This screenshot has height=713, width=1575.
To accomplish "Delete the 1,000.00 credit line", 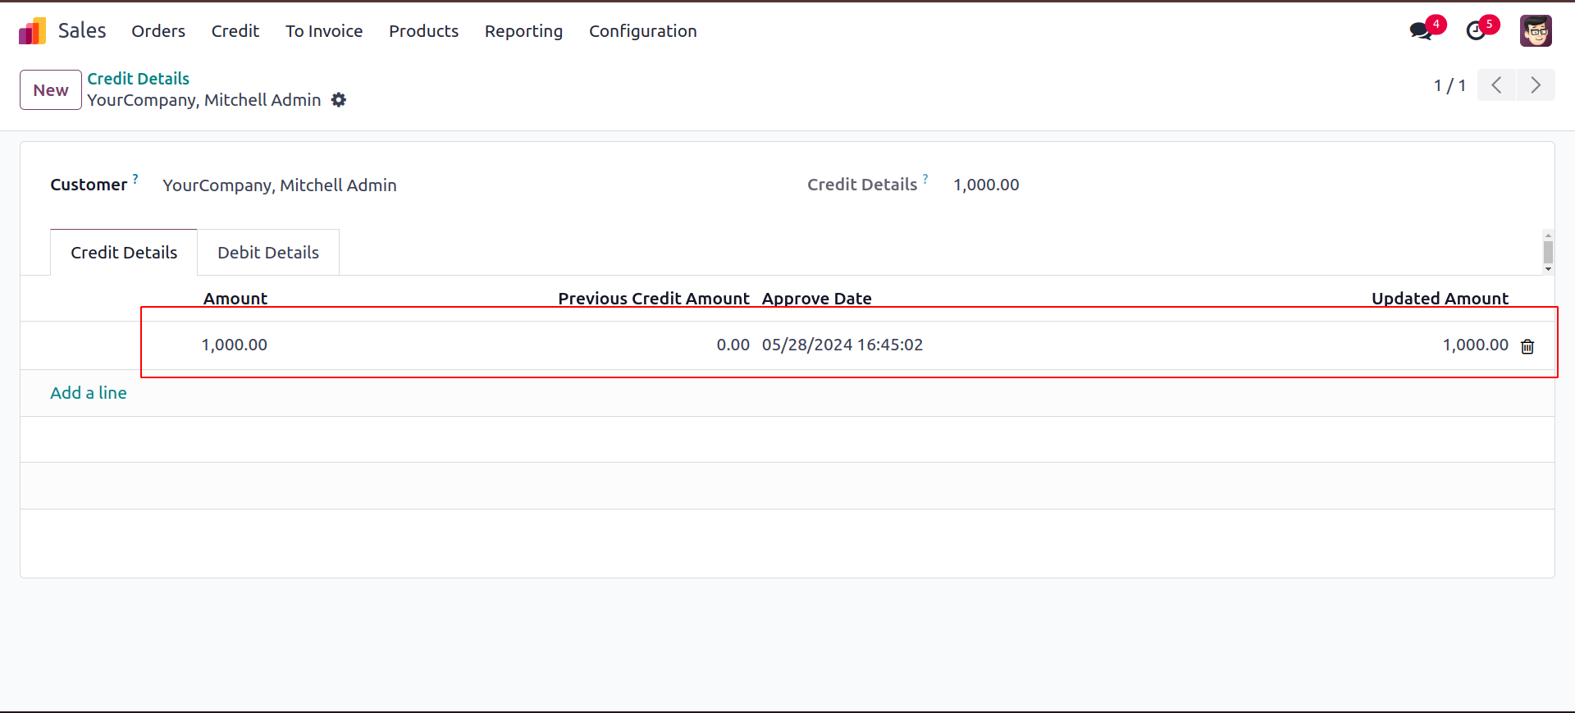I will pos(1527,346).
